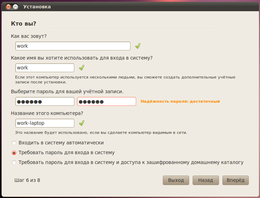260x198 pixels.
Task: Click 'Как вас зовут?' label
Action: coord(29,36)
